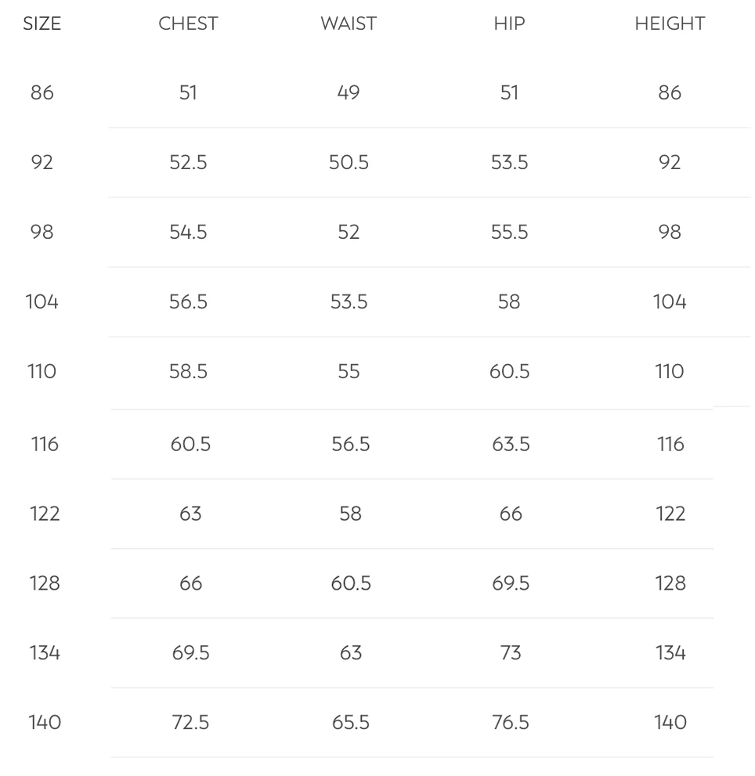This screenshot has height=776, width=755.
Task: Select the HEIGHT column header
Action: [x=670, y=23]
